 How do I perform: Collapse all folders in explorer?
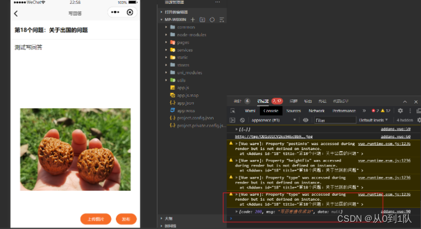pyautogui.click(x=222, y=19)
